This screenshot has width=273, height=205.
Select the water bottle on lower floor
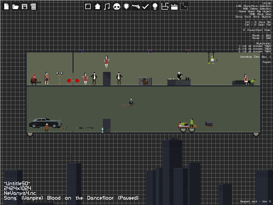(x=102, y=130)
